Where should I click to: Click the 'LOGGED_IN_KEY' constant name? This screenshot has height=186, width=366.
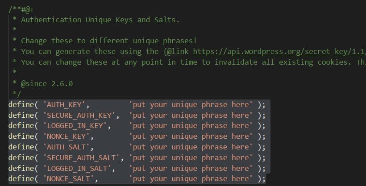75,126
